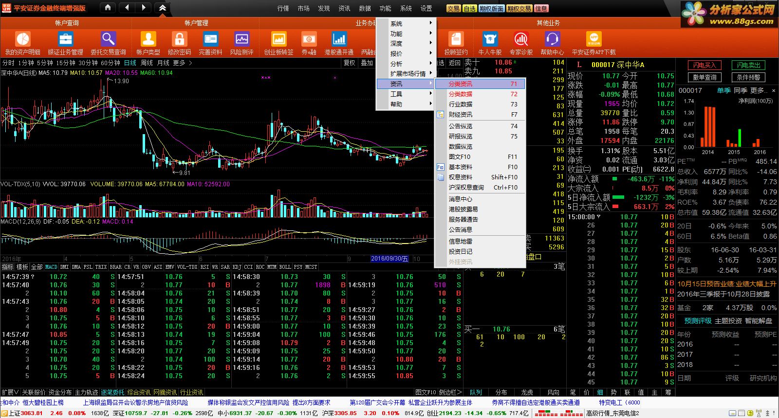Screen dimensions: 779x418
Task: Open 10月15日预告业绩 news link
Action: [727, 284]
